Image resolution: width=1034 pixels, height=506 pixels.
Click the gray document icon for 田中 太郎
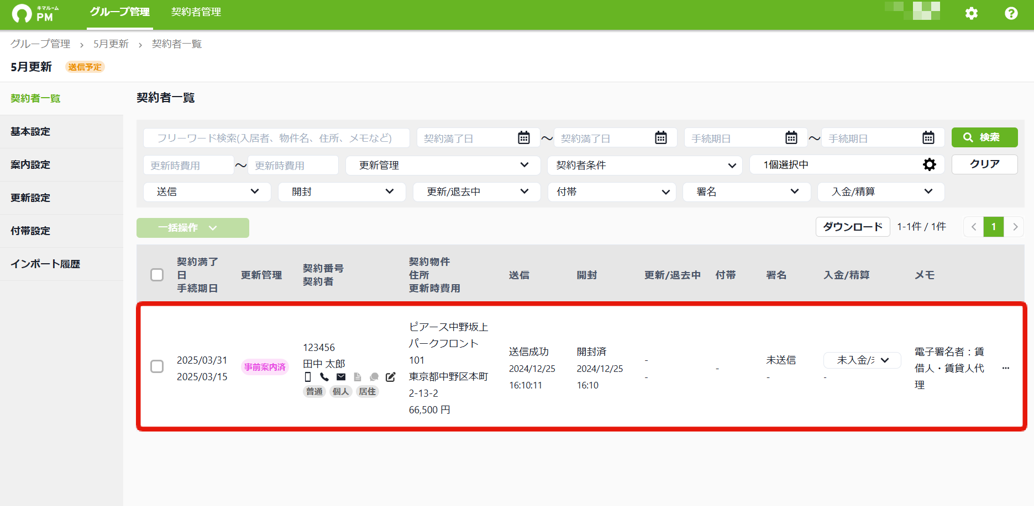click(x=358, y=377)
